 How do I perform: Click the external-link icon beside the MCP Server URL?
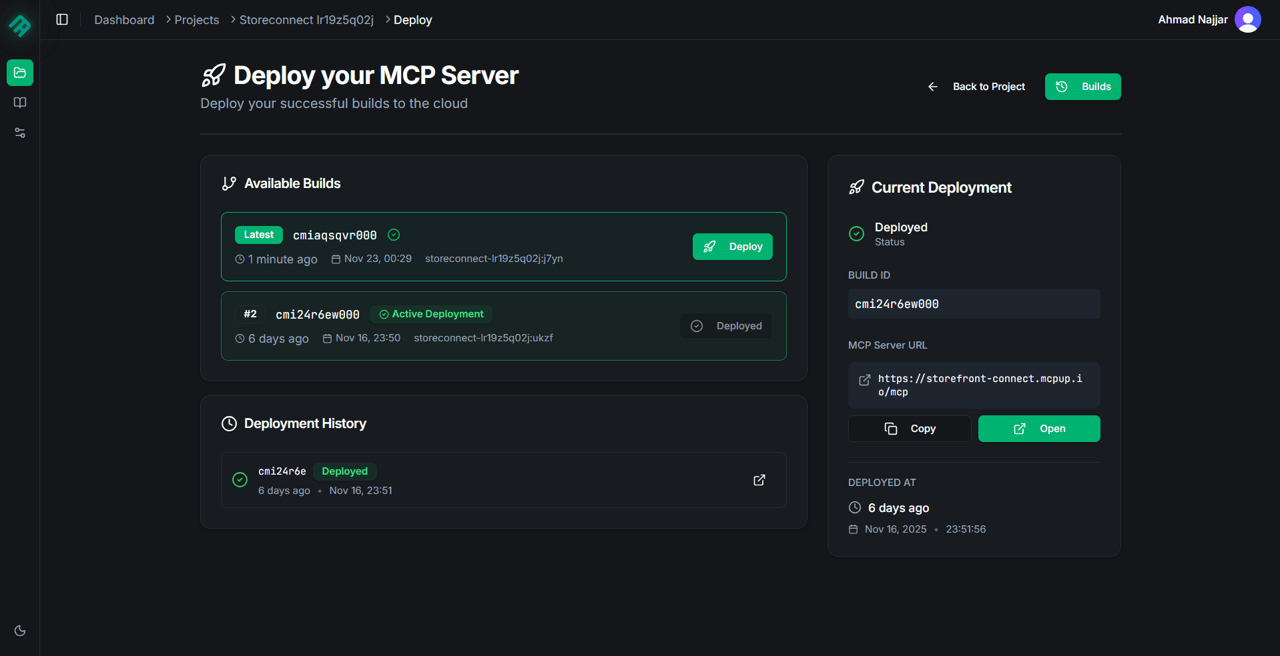click(864, 380)
